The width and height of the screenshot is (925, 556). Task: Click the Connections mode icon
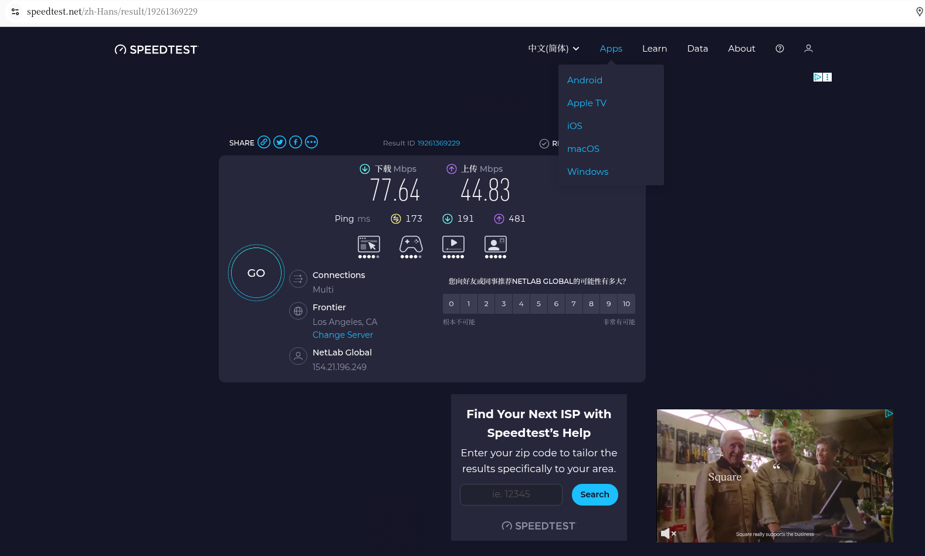[x=298, y=279]
